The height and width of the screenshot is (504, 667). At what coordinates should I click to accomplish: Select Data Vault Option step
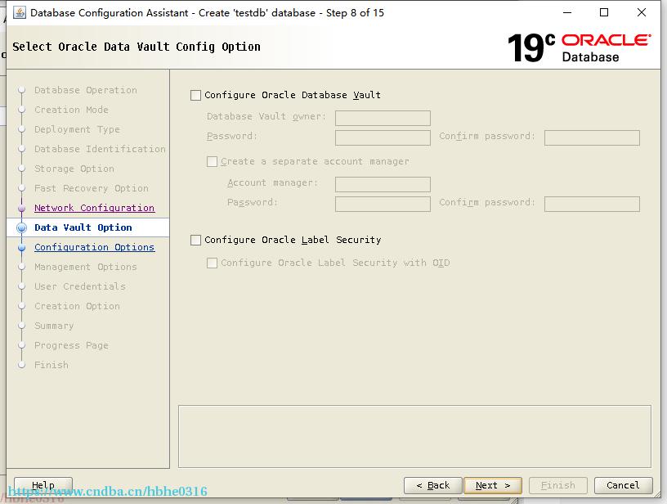pyautogui.click(x=83, y=227)
